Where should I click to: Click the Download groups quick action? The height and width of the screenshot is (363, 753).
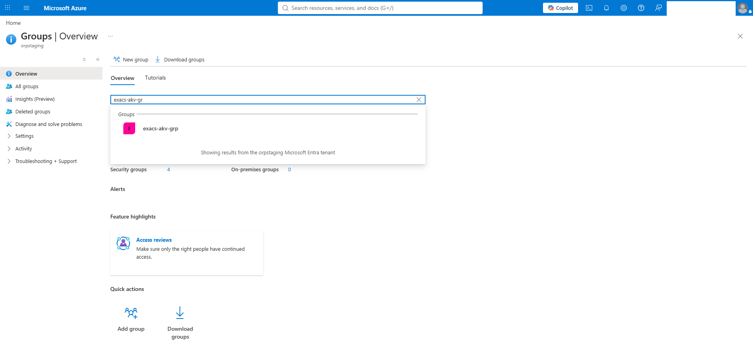click(180, 323)
